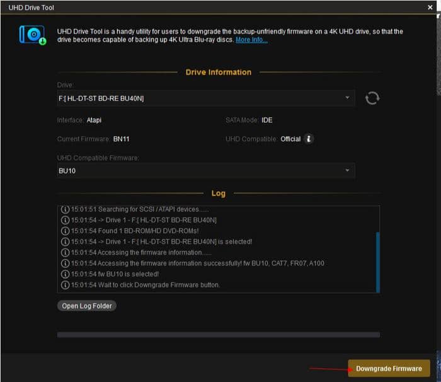441x382 pixels.
Task: Click the Downgrade Firmware button
Action: 389,368
